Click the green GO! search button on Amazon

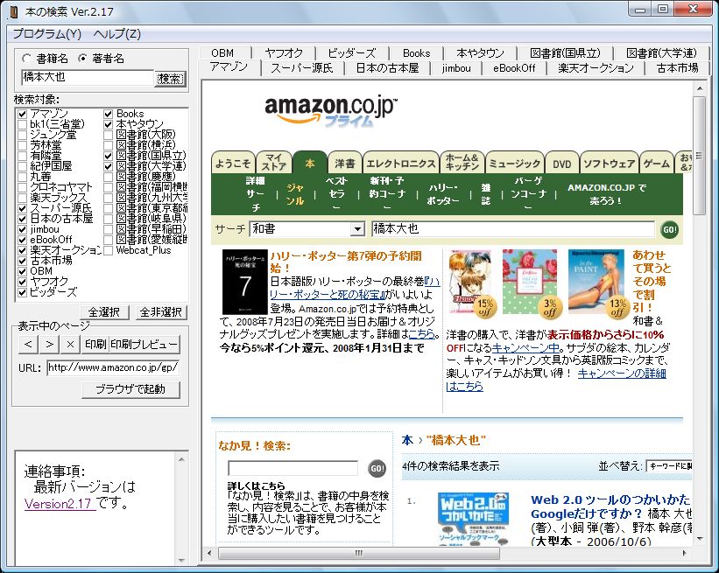tap(669, 229)
